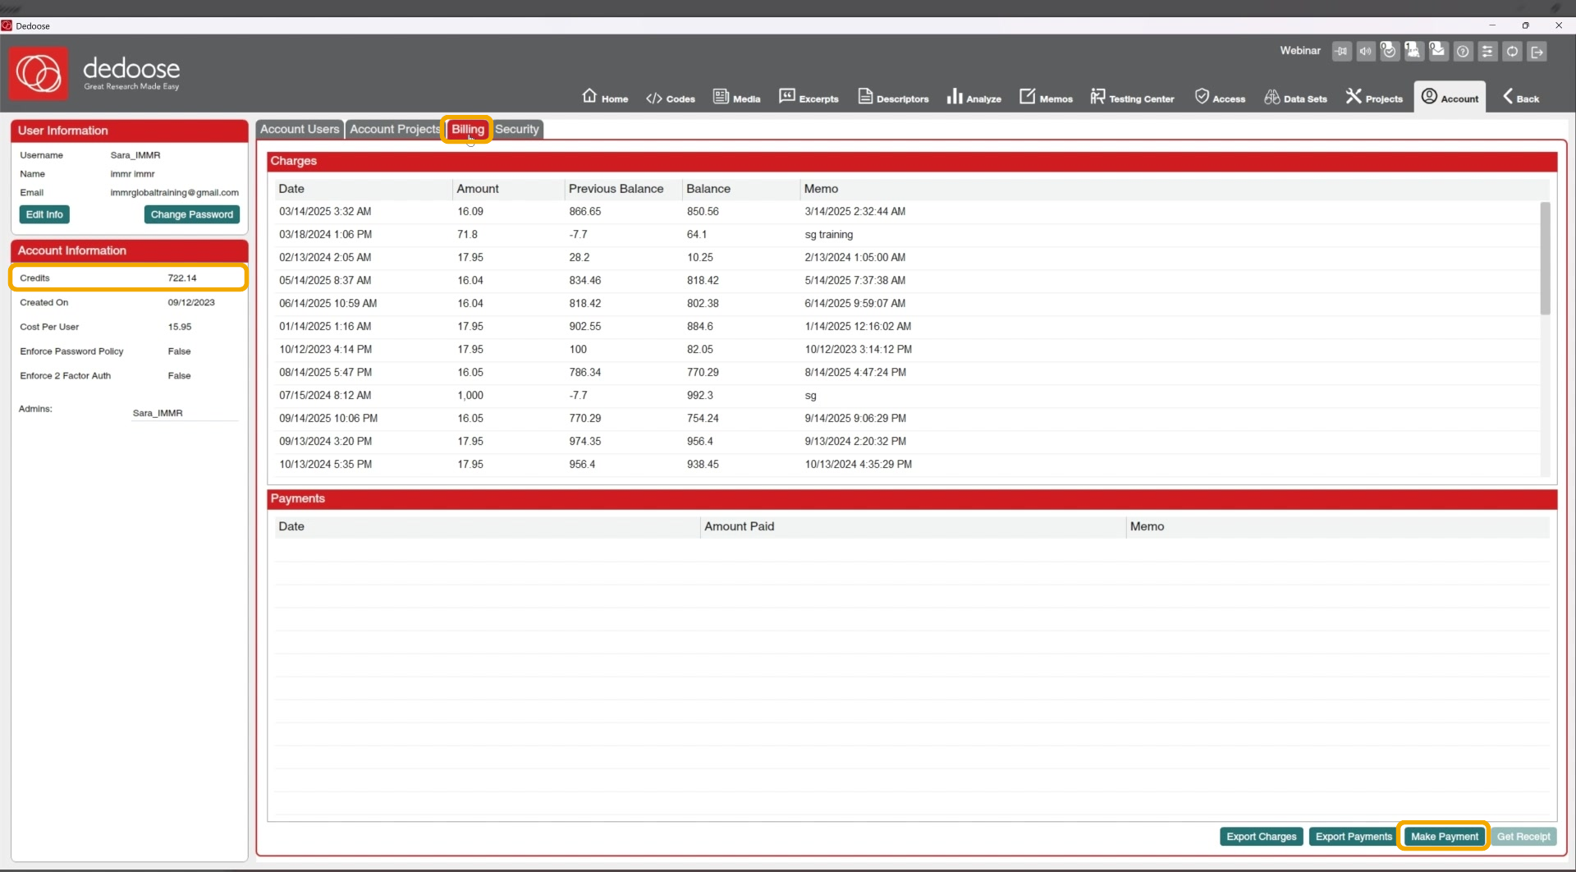The image size is (1576, 872).
Task: Select the Billing tab
Action: [467, 129]
